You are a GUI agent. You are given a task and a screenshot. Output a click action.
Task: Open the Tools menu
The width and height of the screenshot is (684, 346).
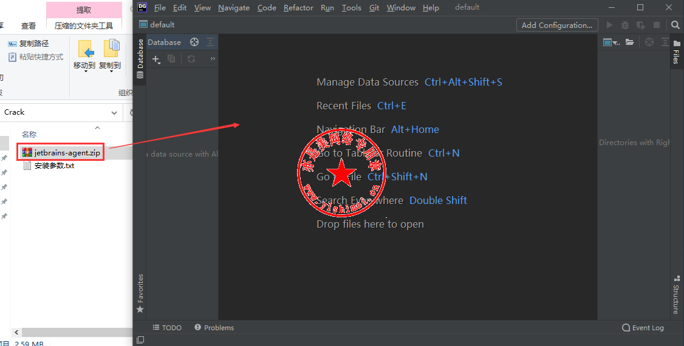click(x=351, y=8)
